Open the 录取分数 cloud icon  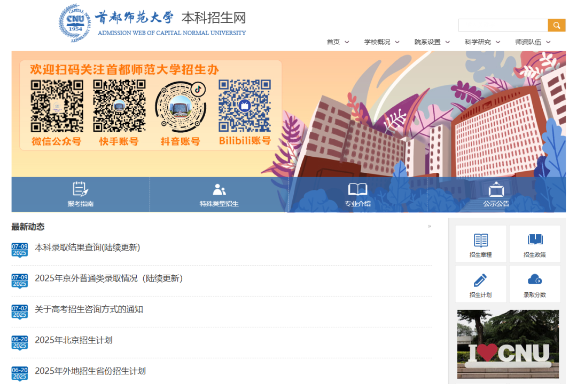pyautogui.click(x=535, y=279)
